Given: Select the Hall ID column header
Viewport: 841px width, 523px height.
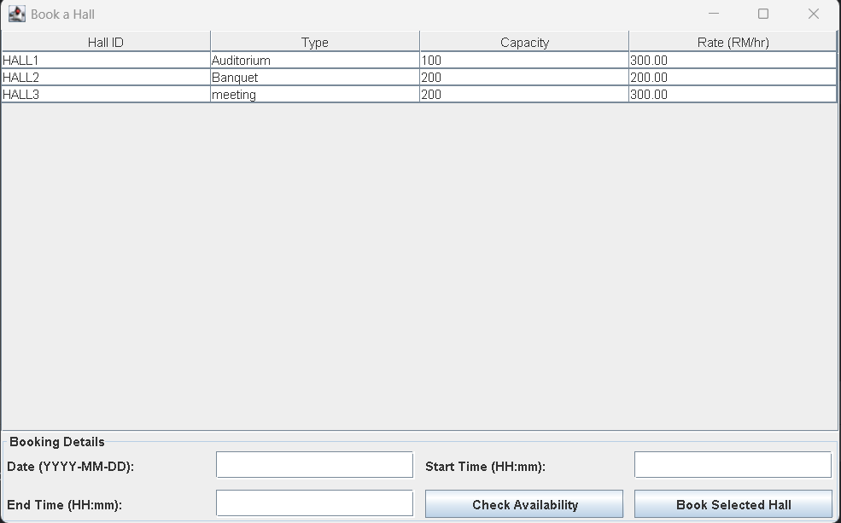Looking at the screenshot, I should [x=106, y=42].
